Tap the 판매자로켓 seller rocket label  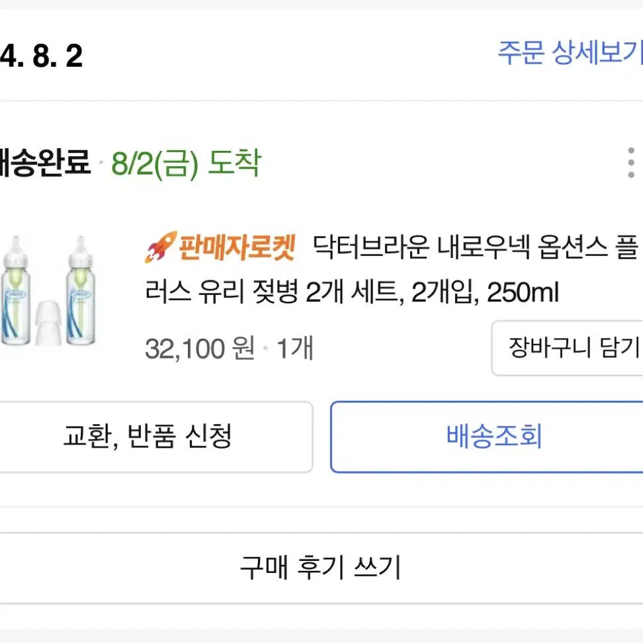[x=220, y=247]
